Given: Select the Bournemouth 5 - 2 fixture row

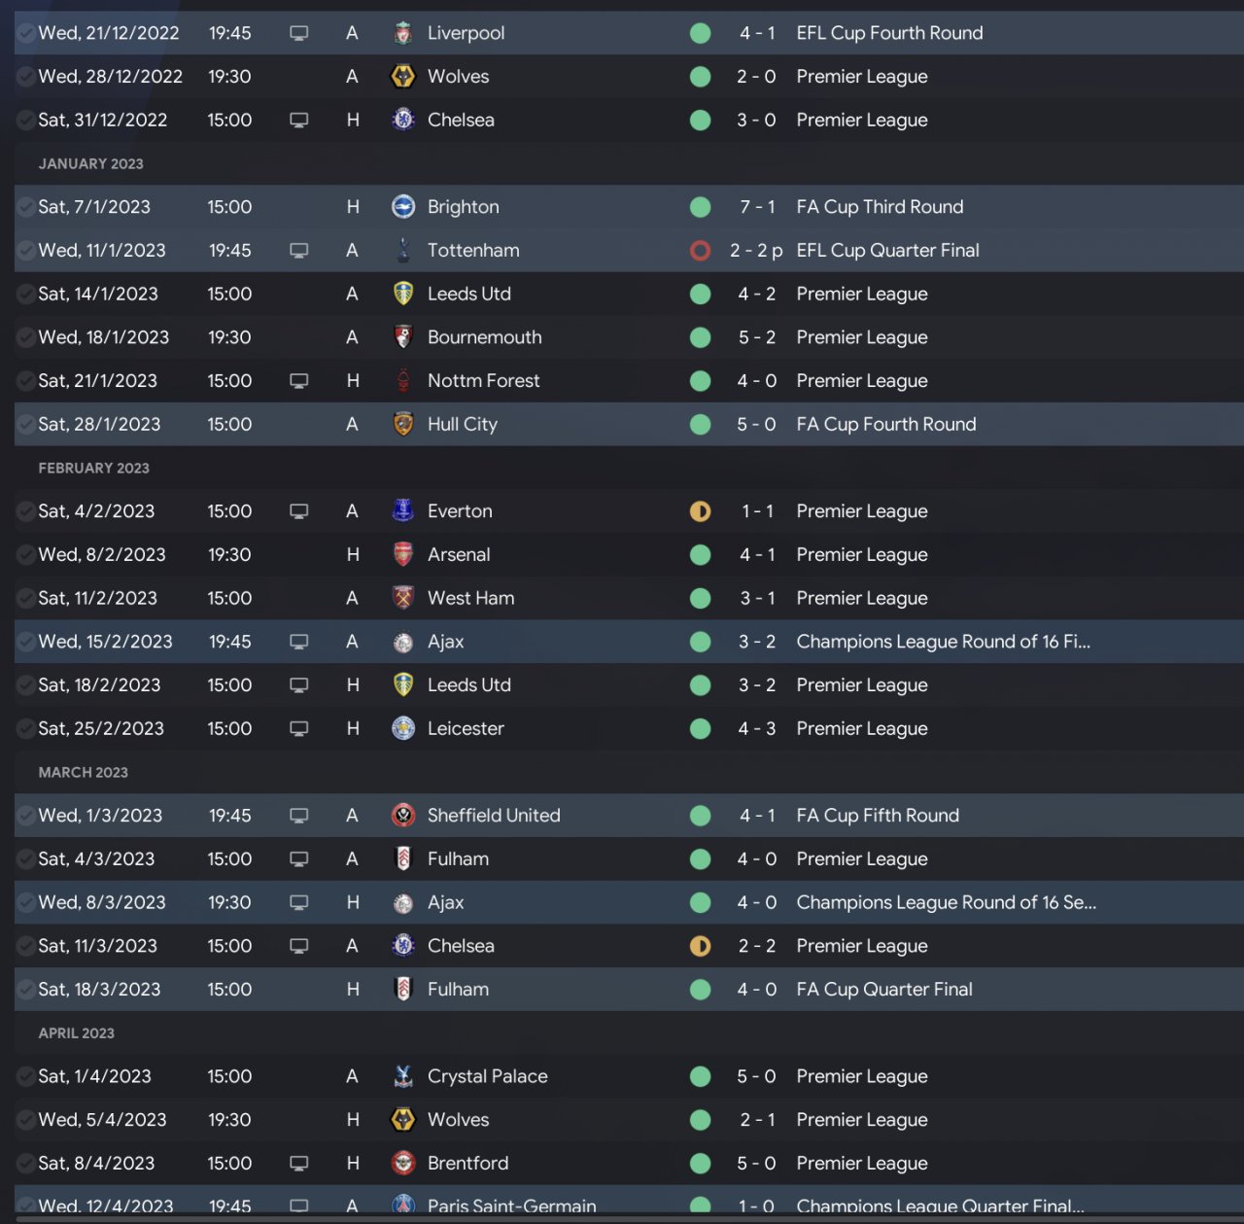Looking at the screenshot, I should pyautogui.click(x=629, y=337).
